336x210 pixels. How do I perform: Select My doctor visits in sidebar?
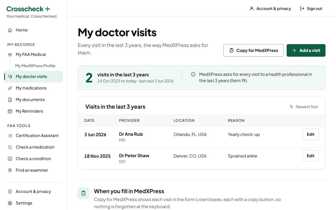tap(33, 77)
